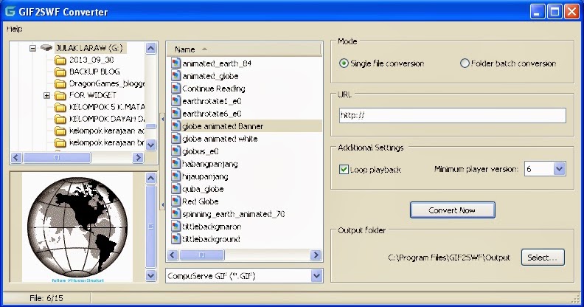Click file list horizontal scroll left arrow
Image resolution: width=584 pixels, height=307 pixels.
point(173,255)
